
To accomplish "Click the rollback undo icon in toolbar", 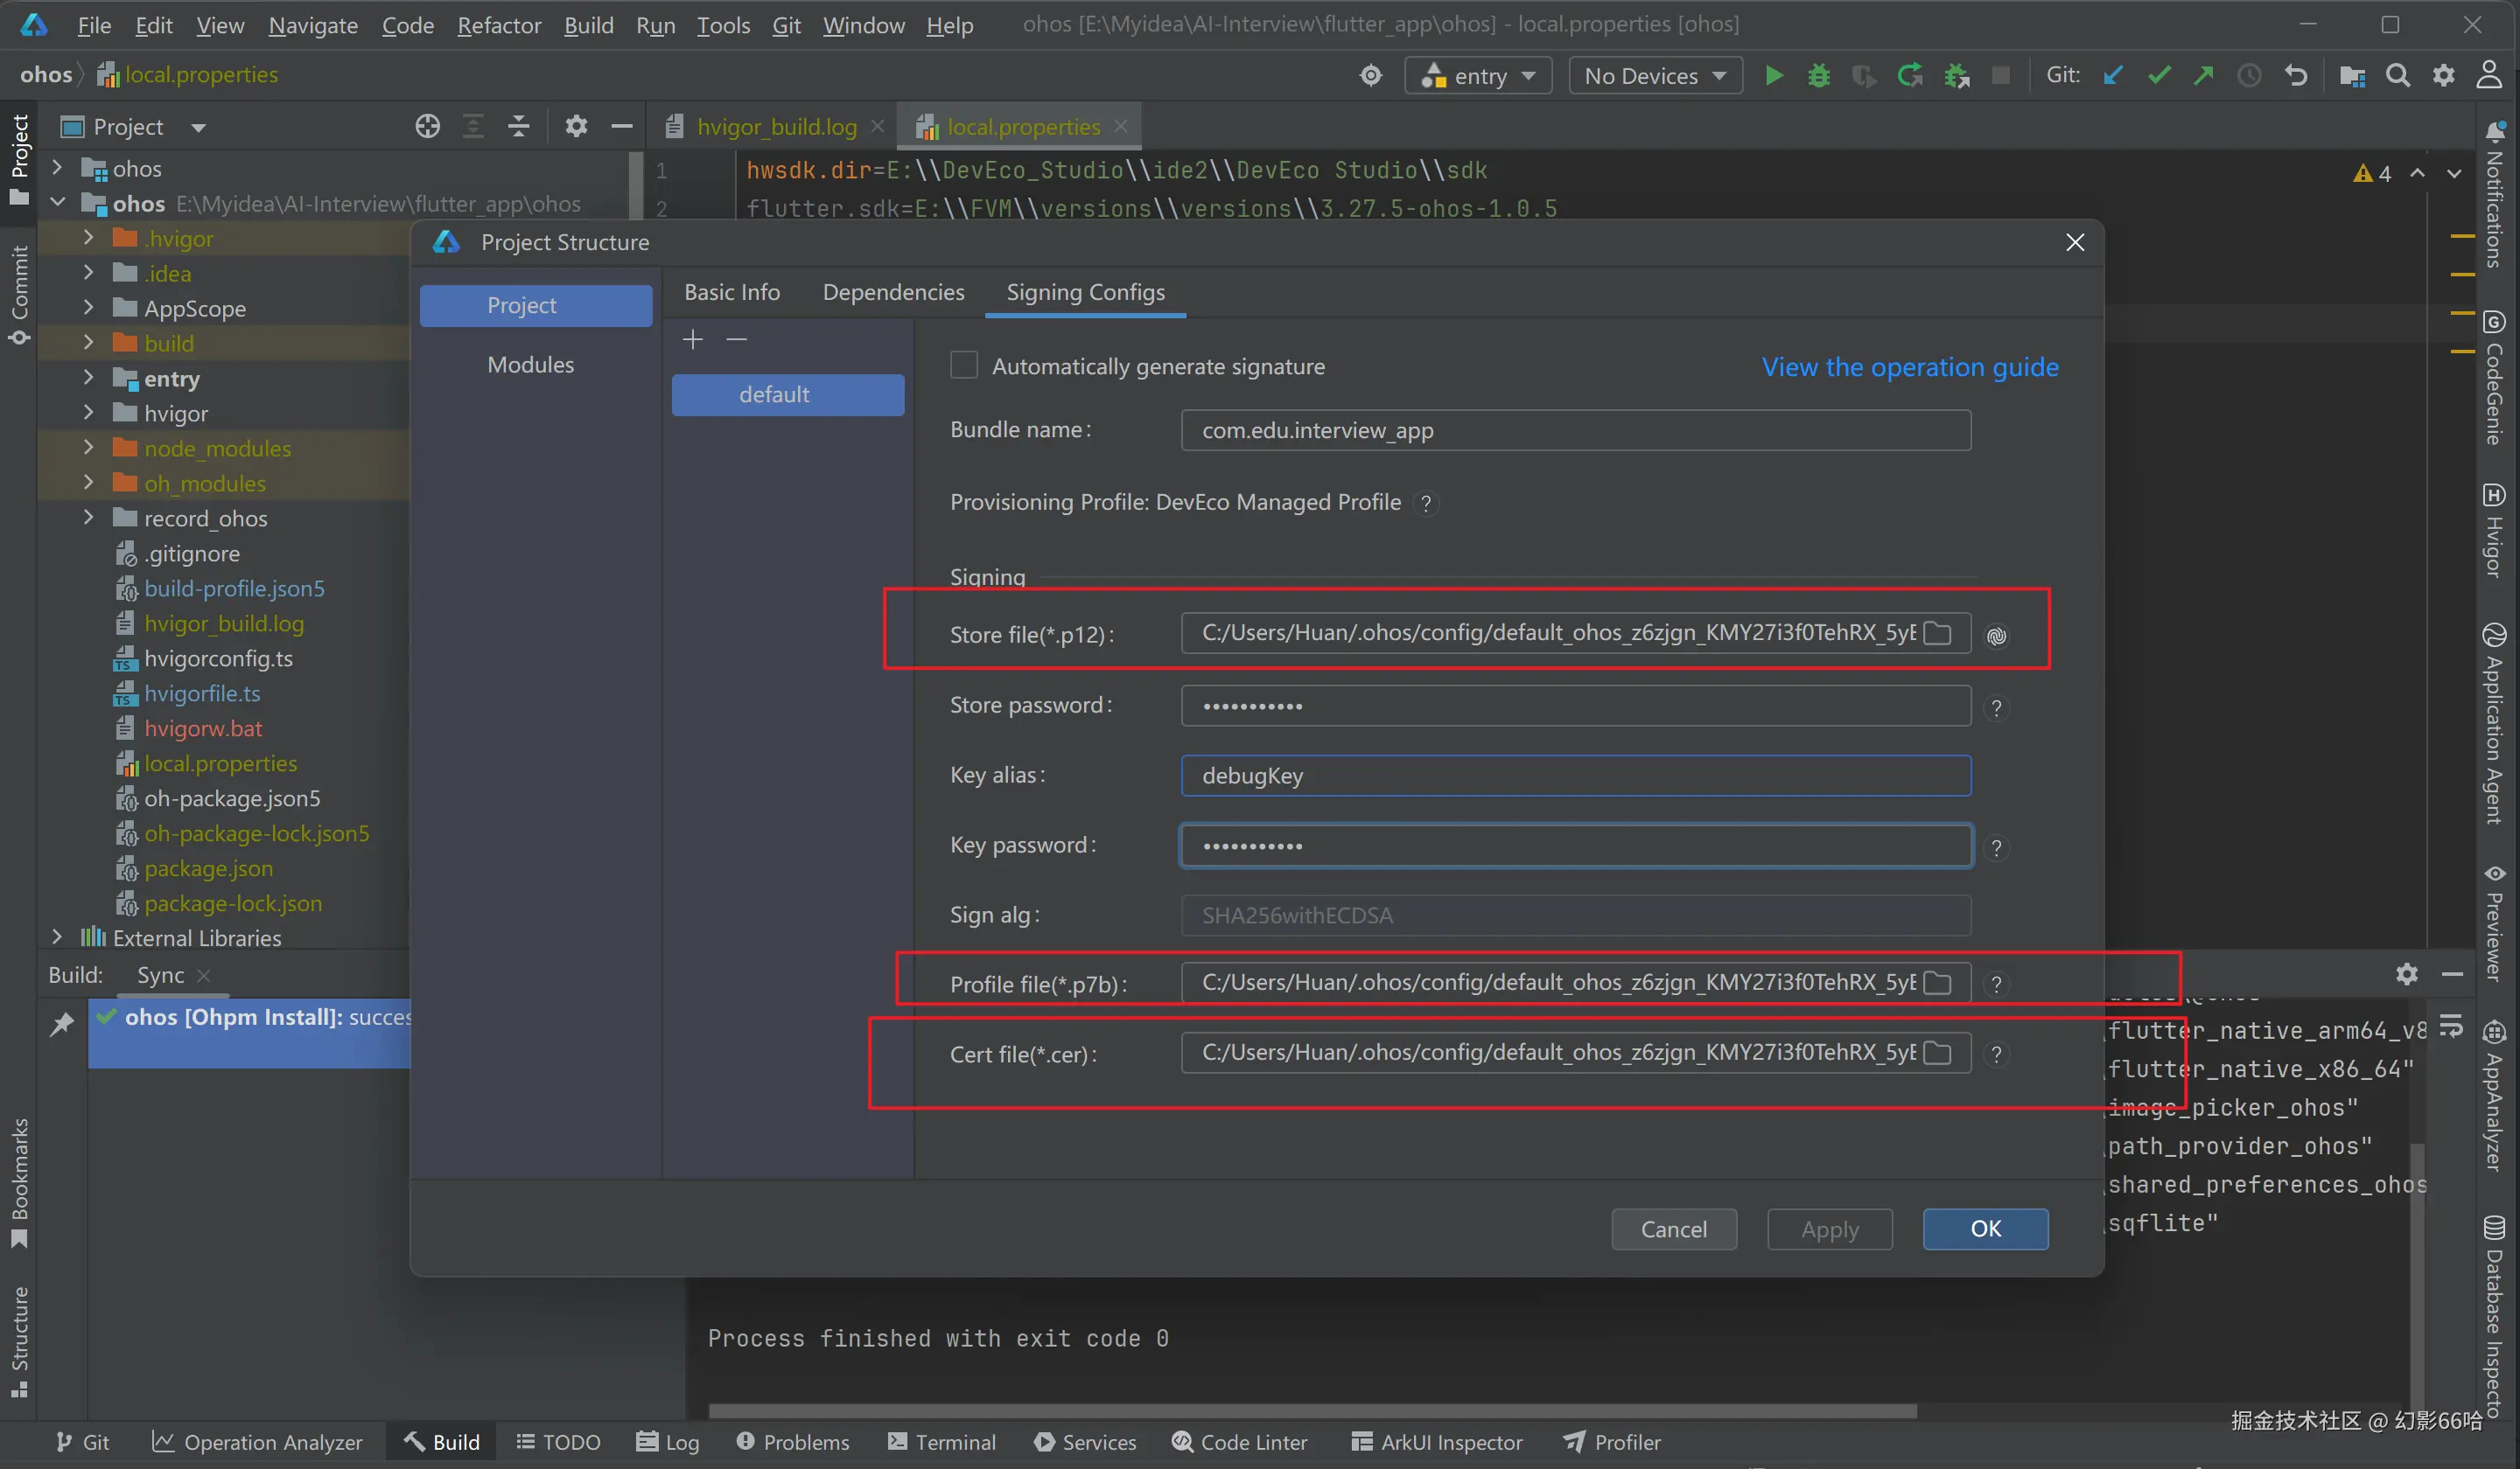I will click(2296, 76).
